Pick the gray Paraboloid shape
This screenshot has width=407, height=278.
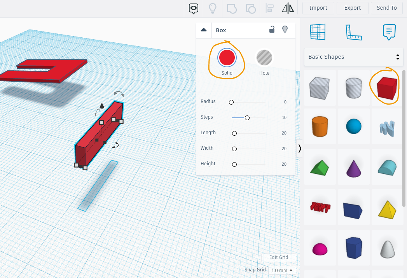point(388,249)
